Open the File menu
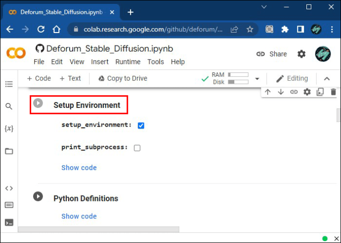Screen dimensions: 341x243 coord(39,62)
